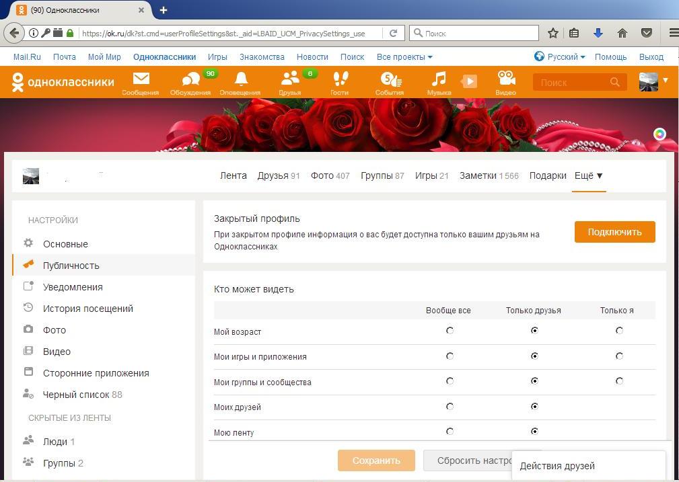Go to browser home page icon

point(622,34)
